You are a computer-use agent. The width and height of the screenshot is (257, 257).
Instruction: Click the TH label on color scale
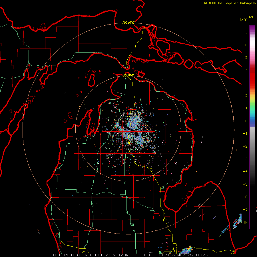245,222
